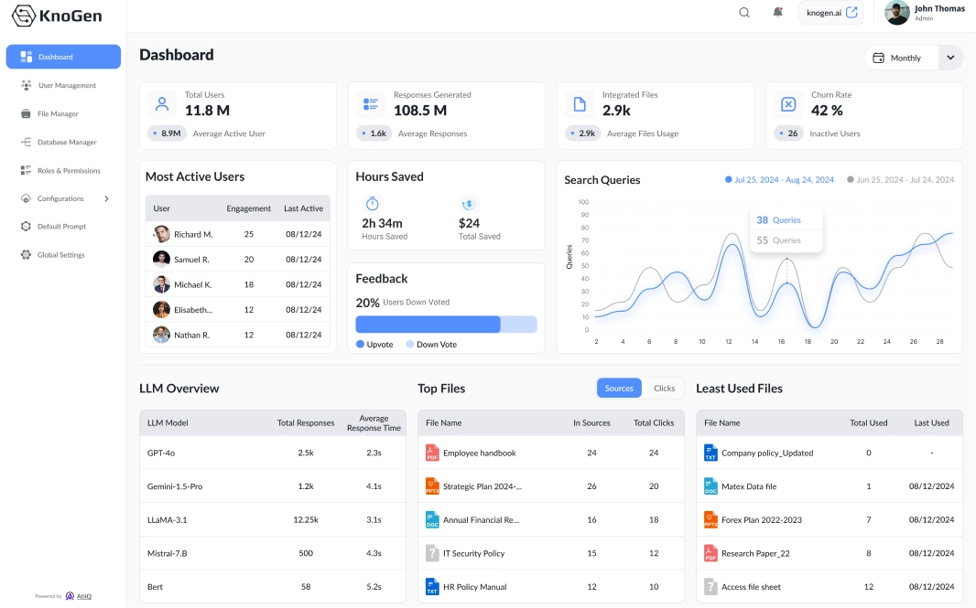
Task: Expand the Configurations submenu chevron
Action: 106,199
